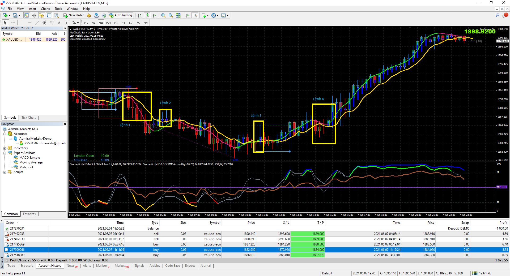Open the Insert menu

(x=32, y=9)
